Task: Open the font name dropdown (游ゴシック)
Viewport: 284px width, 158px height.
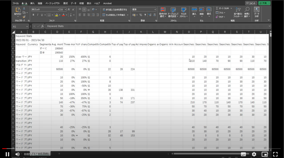Action: [x=59, y=9]
